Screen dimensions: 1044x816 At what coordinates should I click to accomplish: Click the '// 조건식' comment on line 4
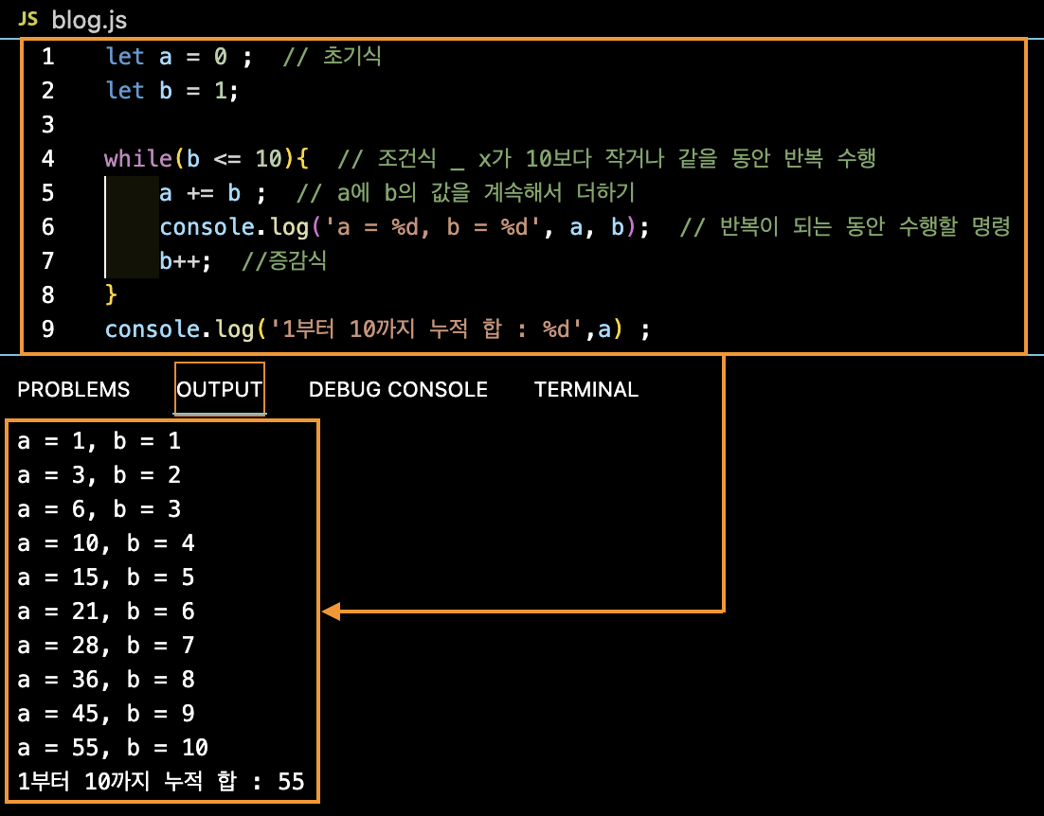click(x=606, y=158)
